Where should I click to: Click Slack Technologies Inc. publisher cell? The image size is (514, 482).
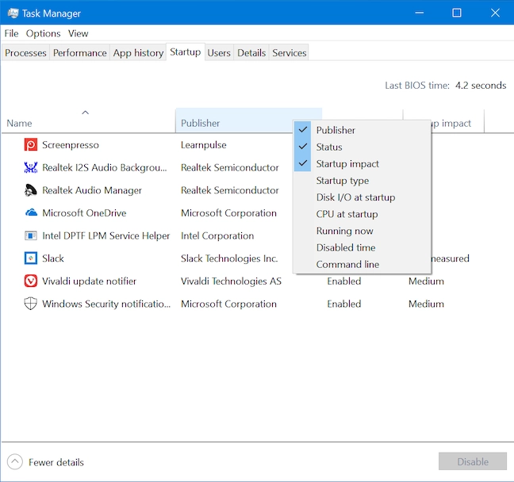tap(229, 258)
